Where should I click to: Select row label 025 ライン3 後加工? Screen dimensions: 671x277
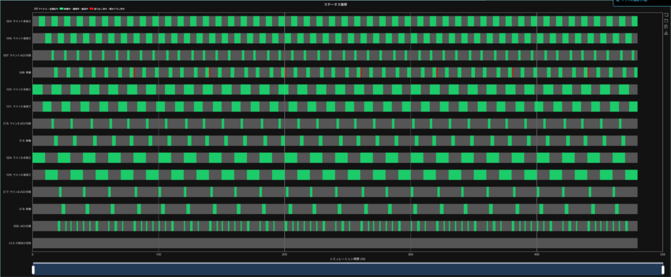click(x=19, y=175)
